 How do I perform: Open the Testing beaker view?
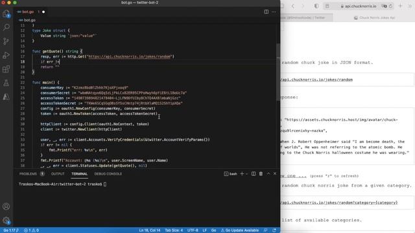coord(6,83)
